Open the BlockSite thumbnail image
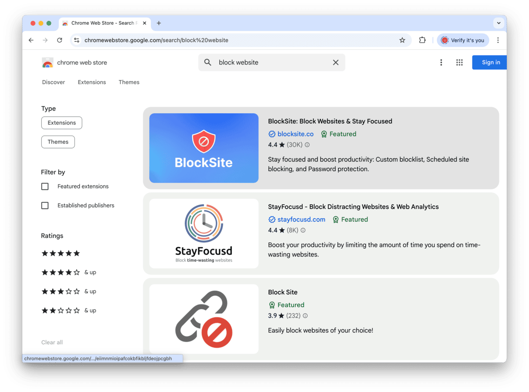The image size is (529, 392). [x=204, y=148]
